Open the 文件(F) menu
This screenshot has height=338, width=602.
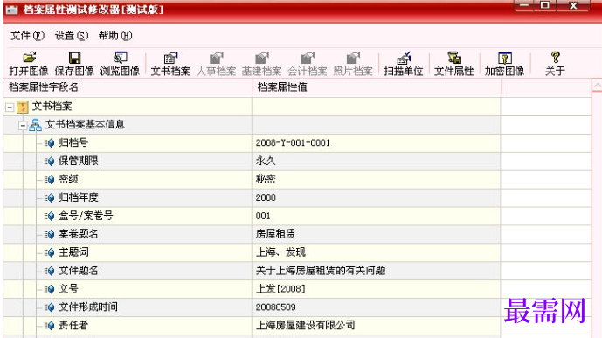click(x=27, y=36)
